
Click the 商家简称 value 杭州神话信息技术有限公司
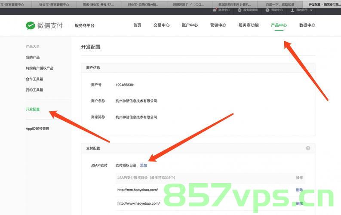pos(136,117)
